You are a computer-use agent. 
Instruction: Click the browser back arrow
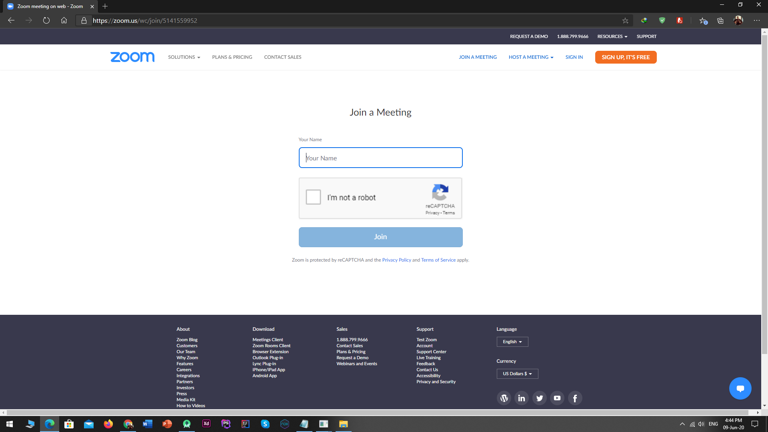pyautogui.click(x=11, y=20)
